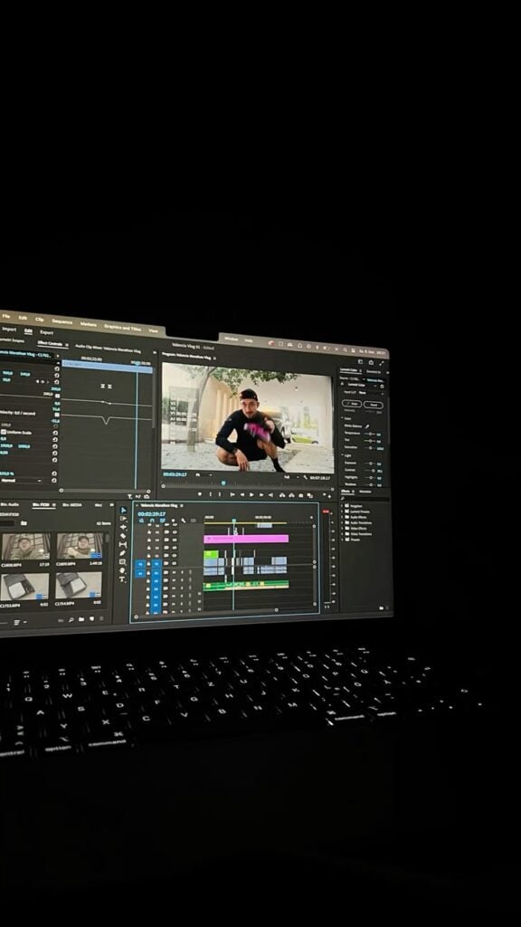
Task: Select the Hand tool in toolbar
Action: [x=122, y=570]
